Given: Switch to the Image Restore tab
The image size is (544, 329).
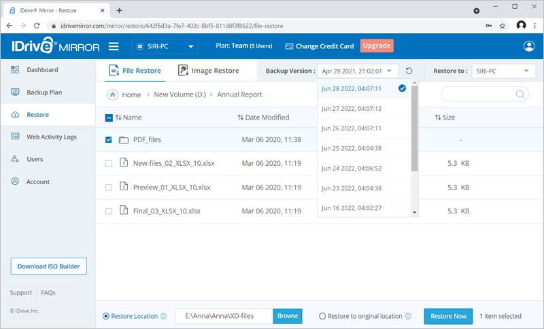Looking at the screenshot, I should pyautogui.click(x=209, y=71).
